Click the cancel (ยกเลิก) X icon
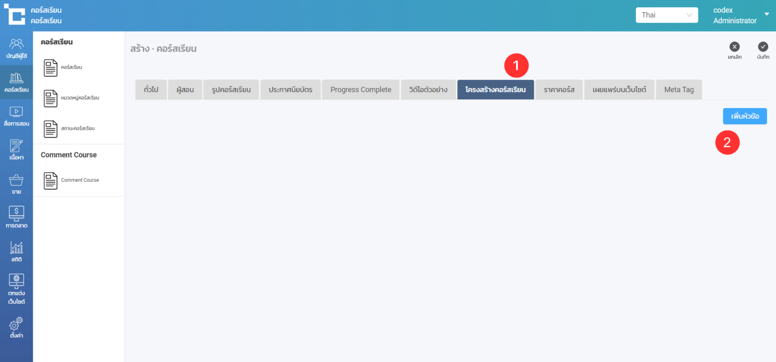 click(x=734, y=47)
